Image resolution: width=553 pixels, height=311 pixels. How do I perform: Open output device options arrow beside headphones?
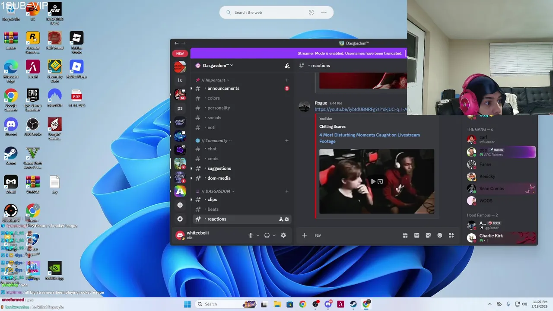[x=274, y=235]
